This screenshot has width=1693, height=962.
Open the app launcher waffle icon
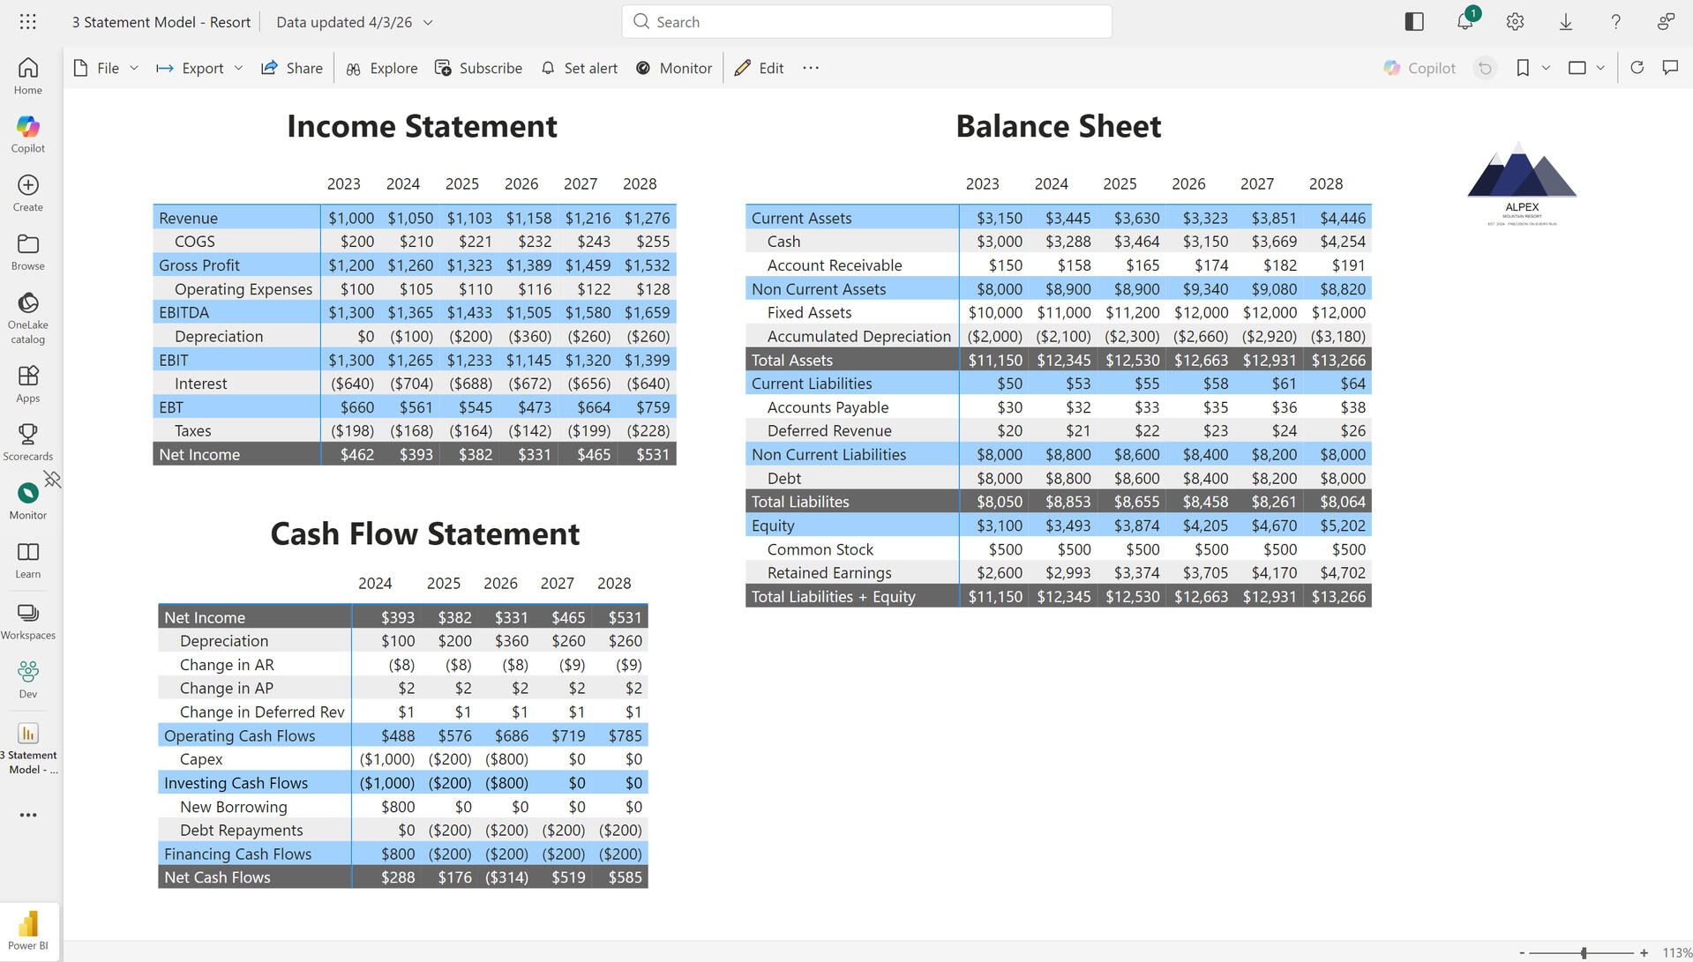28,22
